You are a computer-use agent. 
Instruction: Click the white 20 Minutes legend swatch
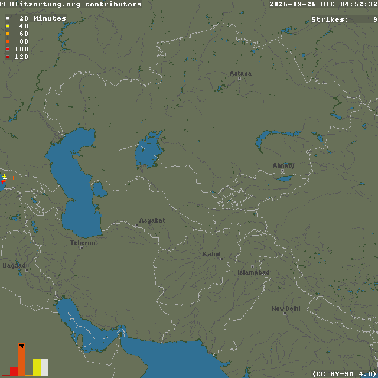click(x=8, y=18)
